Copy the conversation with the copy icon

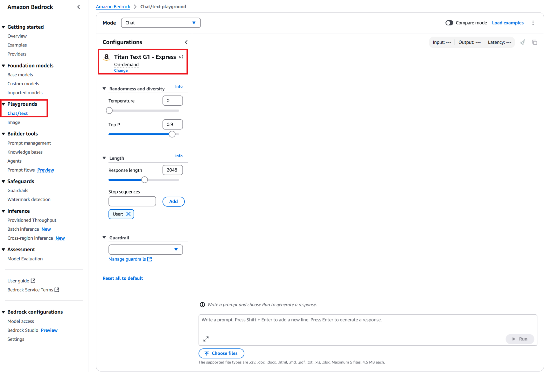click(x=534, y=42)
